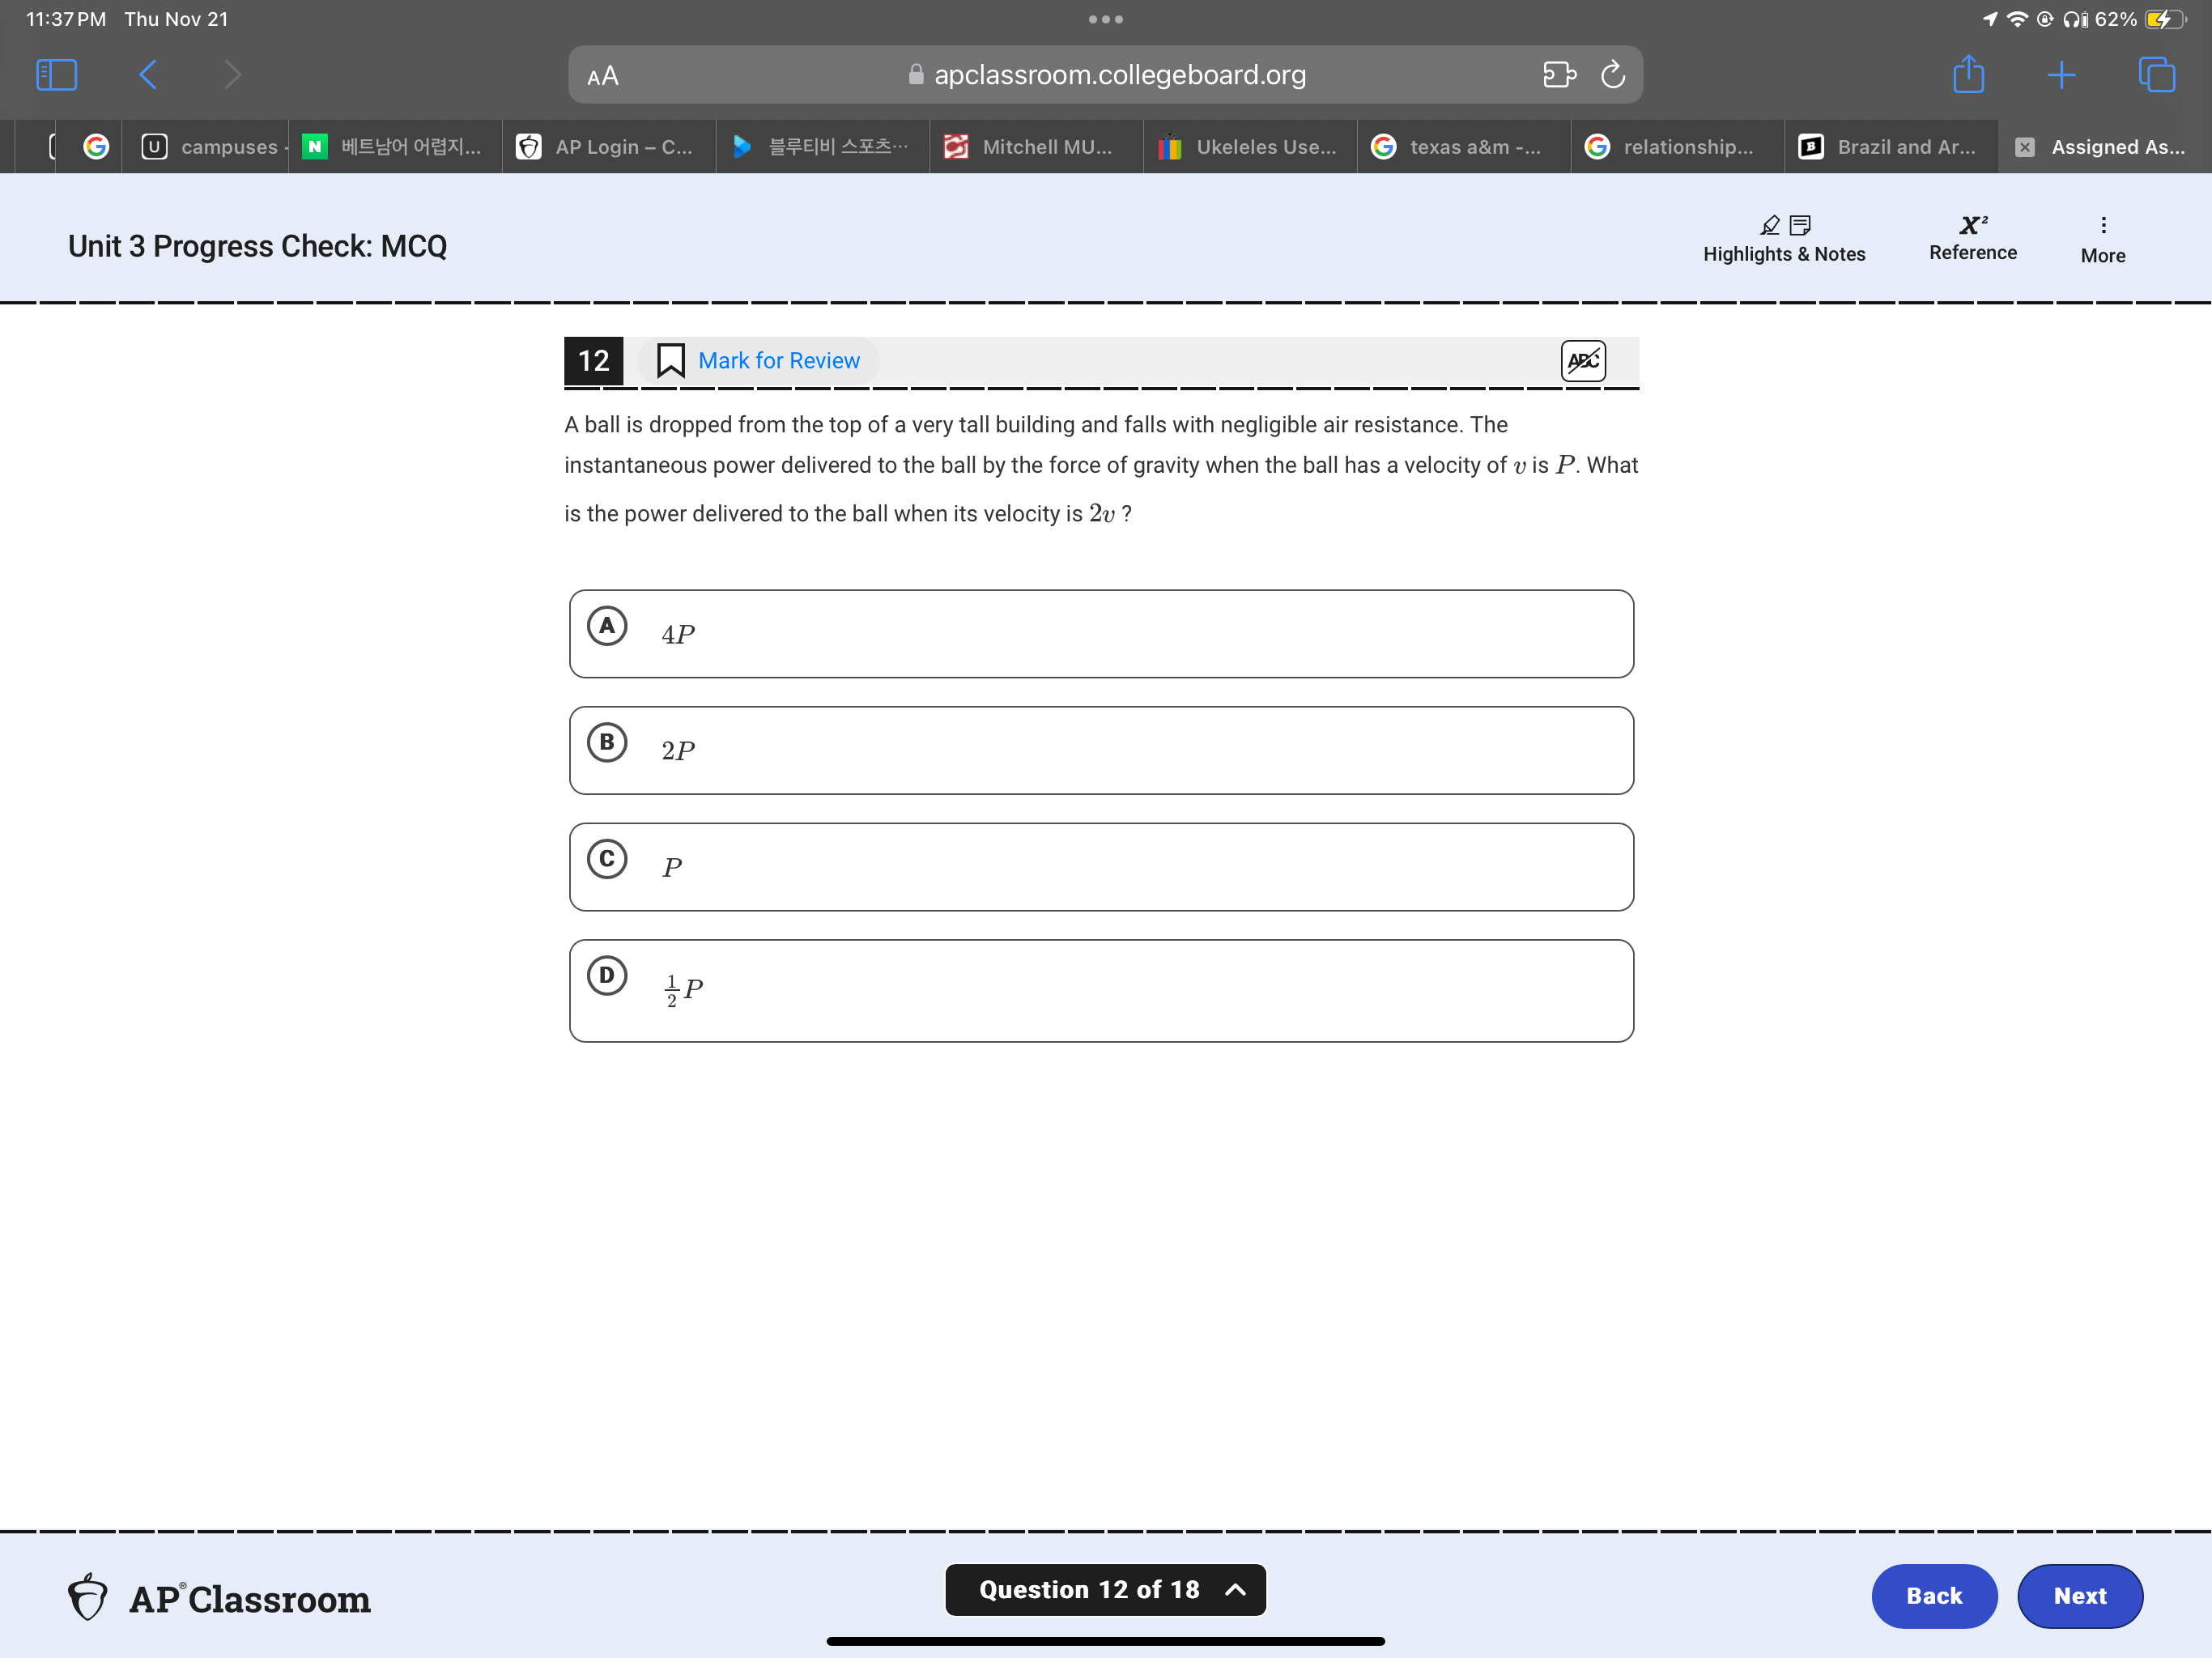Open the AA reader view menu
This screenshot has width=2212, height=1658.
pos(603,76)
